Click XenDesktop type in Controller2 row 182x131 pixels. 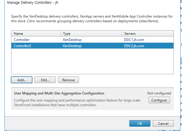tap(72, 46)
